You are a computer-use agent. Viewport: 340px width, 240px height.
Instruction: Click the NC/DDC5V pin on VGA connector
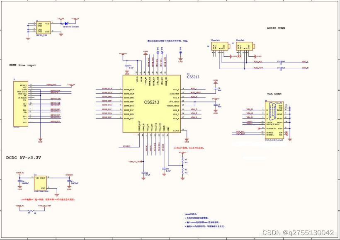pyautogui.click(x=271, y=128)
